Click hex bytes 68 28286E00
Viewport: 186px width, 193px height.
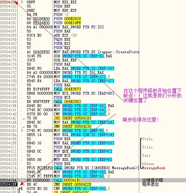(38, 19)
